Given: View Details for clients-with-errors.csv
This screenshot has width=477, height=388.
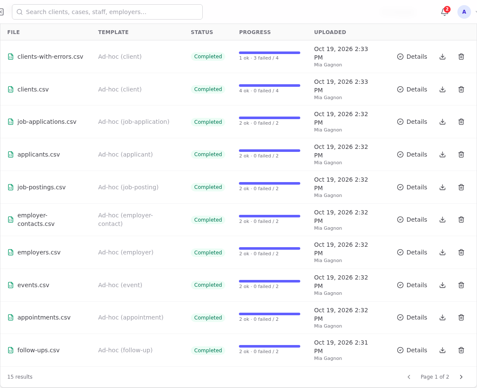Looking at the screenshot, I should 412,57.
